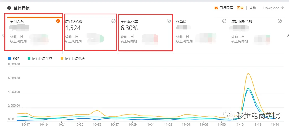Viewport: 289px width, 128px height.
Task: Toggle 同行同层平均 green legend swatch
Action: pyautogui.click(x=29, y=58)
